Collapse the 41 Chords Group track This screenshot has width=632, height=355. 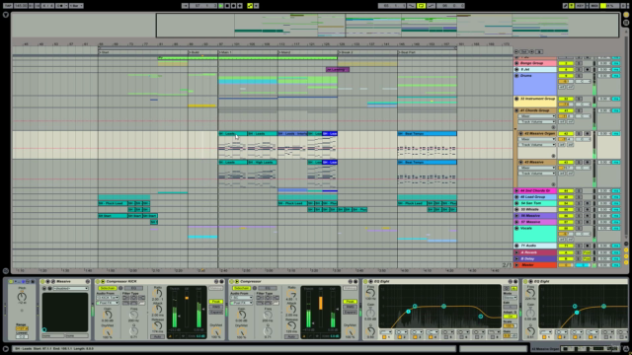pos(516,110)
